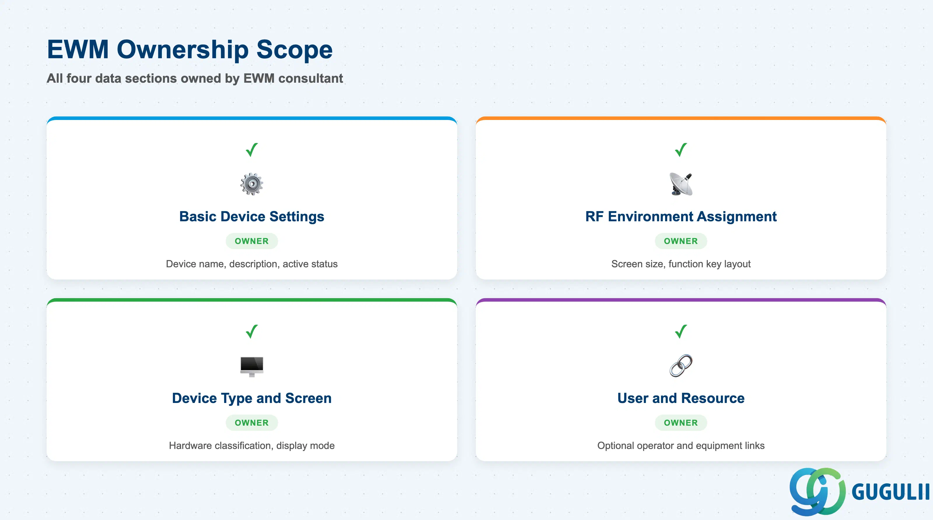Image resolution: width=933 pixels, height=520 pixels.
Task: Select the OWNER badge under Basic Device Settings
Action: pos(252,241)
